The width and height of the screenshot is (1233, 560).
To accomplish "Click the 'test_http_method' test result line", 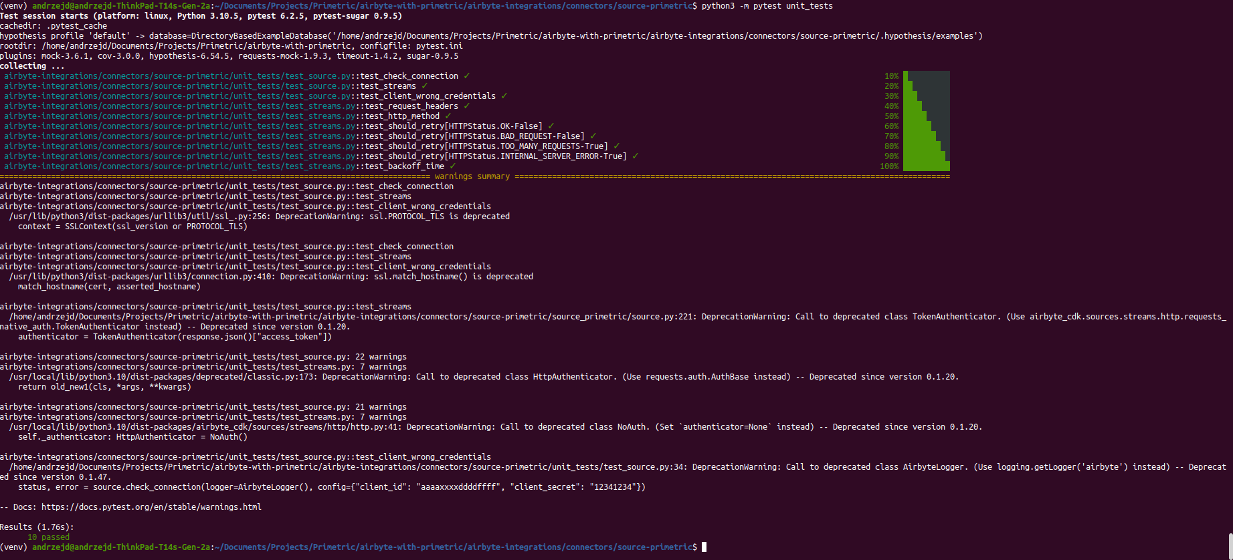I will click(227, 116).
